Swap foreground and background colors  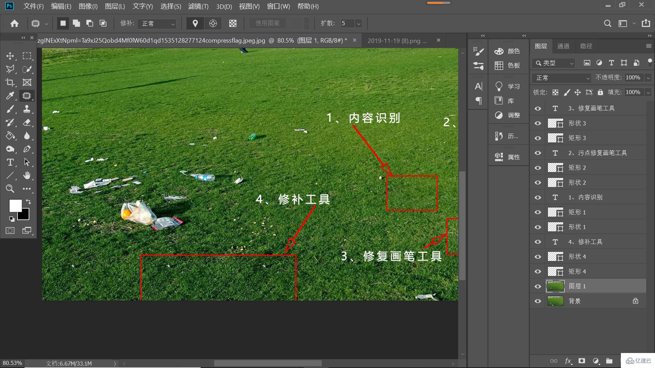tap(29, 202)
